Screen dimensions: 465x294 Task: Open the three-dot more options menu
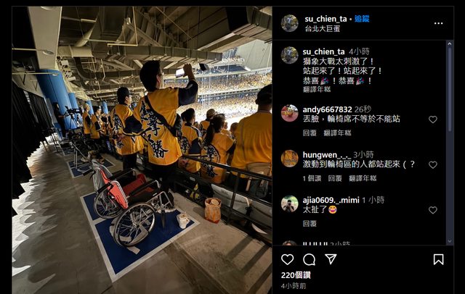point(438,23)
